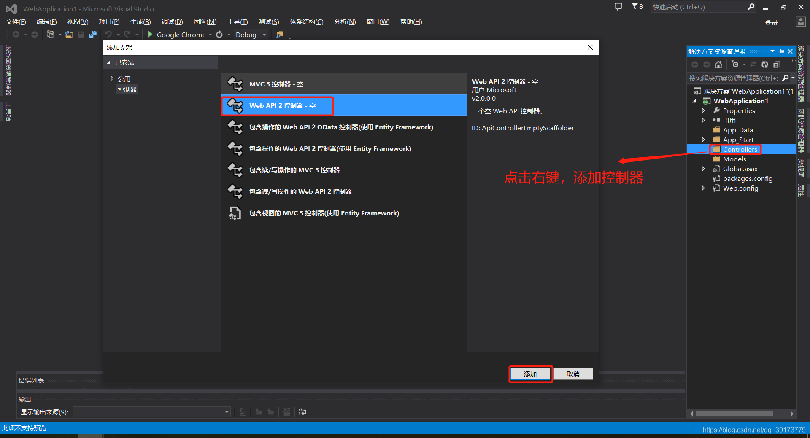
Task: Collapse the WebApplication1 project node
Action: [x=694, y=101]
